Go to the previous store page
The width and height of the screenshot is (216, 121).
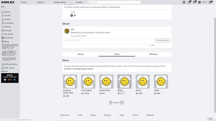coord(111,103)
